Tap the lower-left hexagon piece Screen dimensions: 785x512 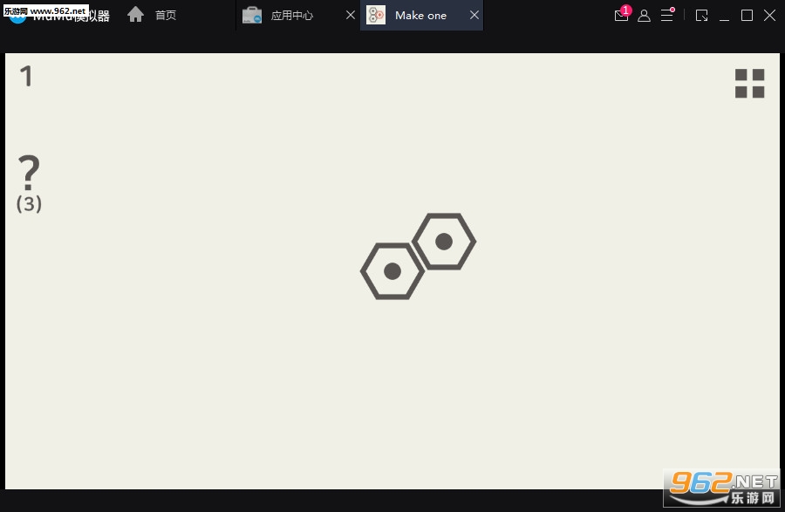pyautogui.click(x=392, y=271)
